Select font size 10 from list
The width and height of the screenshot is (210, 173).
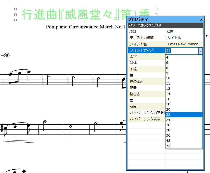coord(184,78)
